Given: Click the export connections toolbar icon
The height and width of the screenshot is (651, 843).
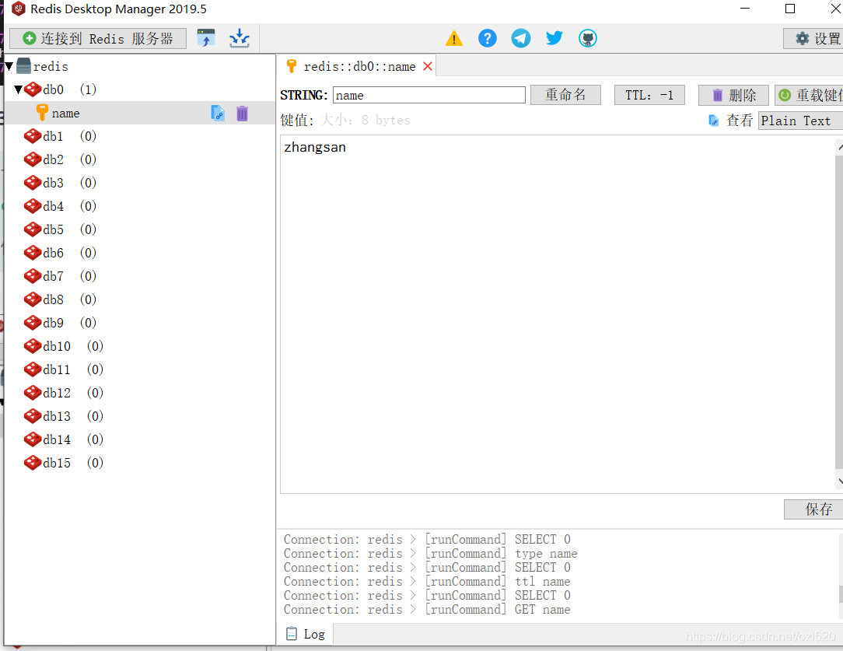Looking at the screenshot, I should coord(240,38).
